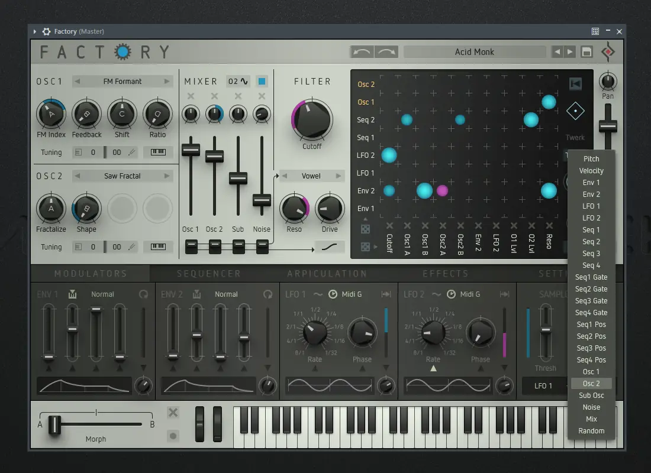Clear the Reso matrix column X

point(549,226)
